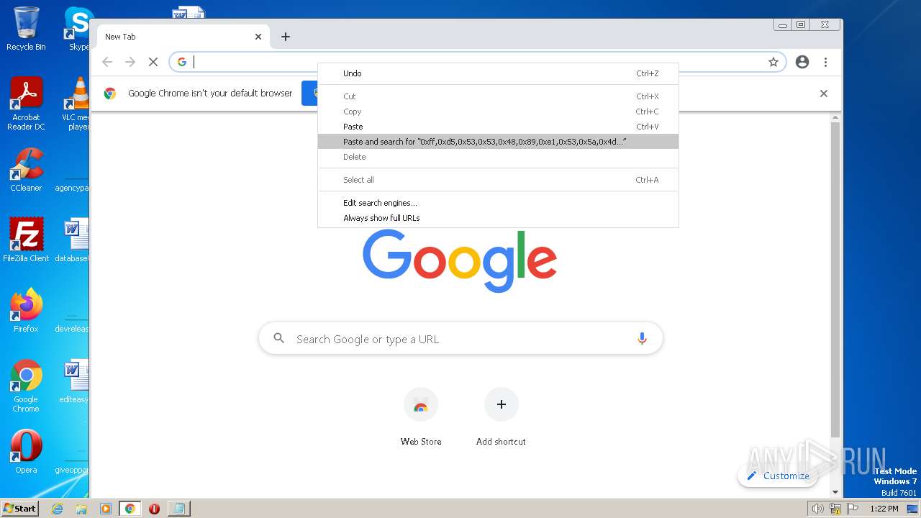Open Windows Media Player on taskbar

(105, 509)
